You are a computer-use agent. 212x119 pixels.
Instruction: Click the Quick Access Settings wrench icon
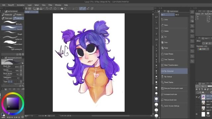coord(162,106)
